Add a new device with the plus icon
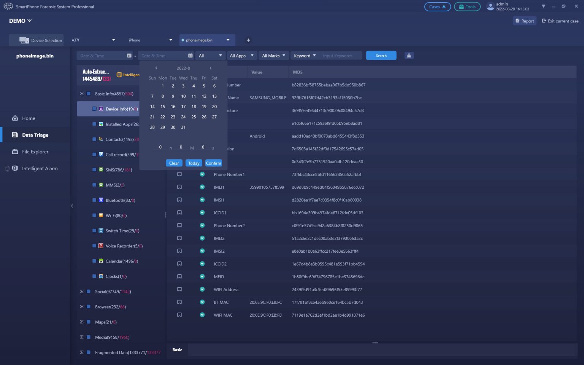584x365 pixels. (x=248, y=40)
